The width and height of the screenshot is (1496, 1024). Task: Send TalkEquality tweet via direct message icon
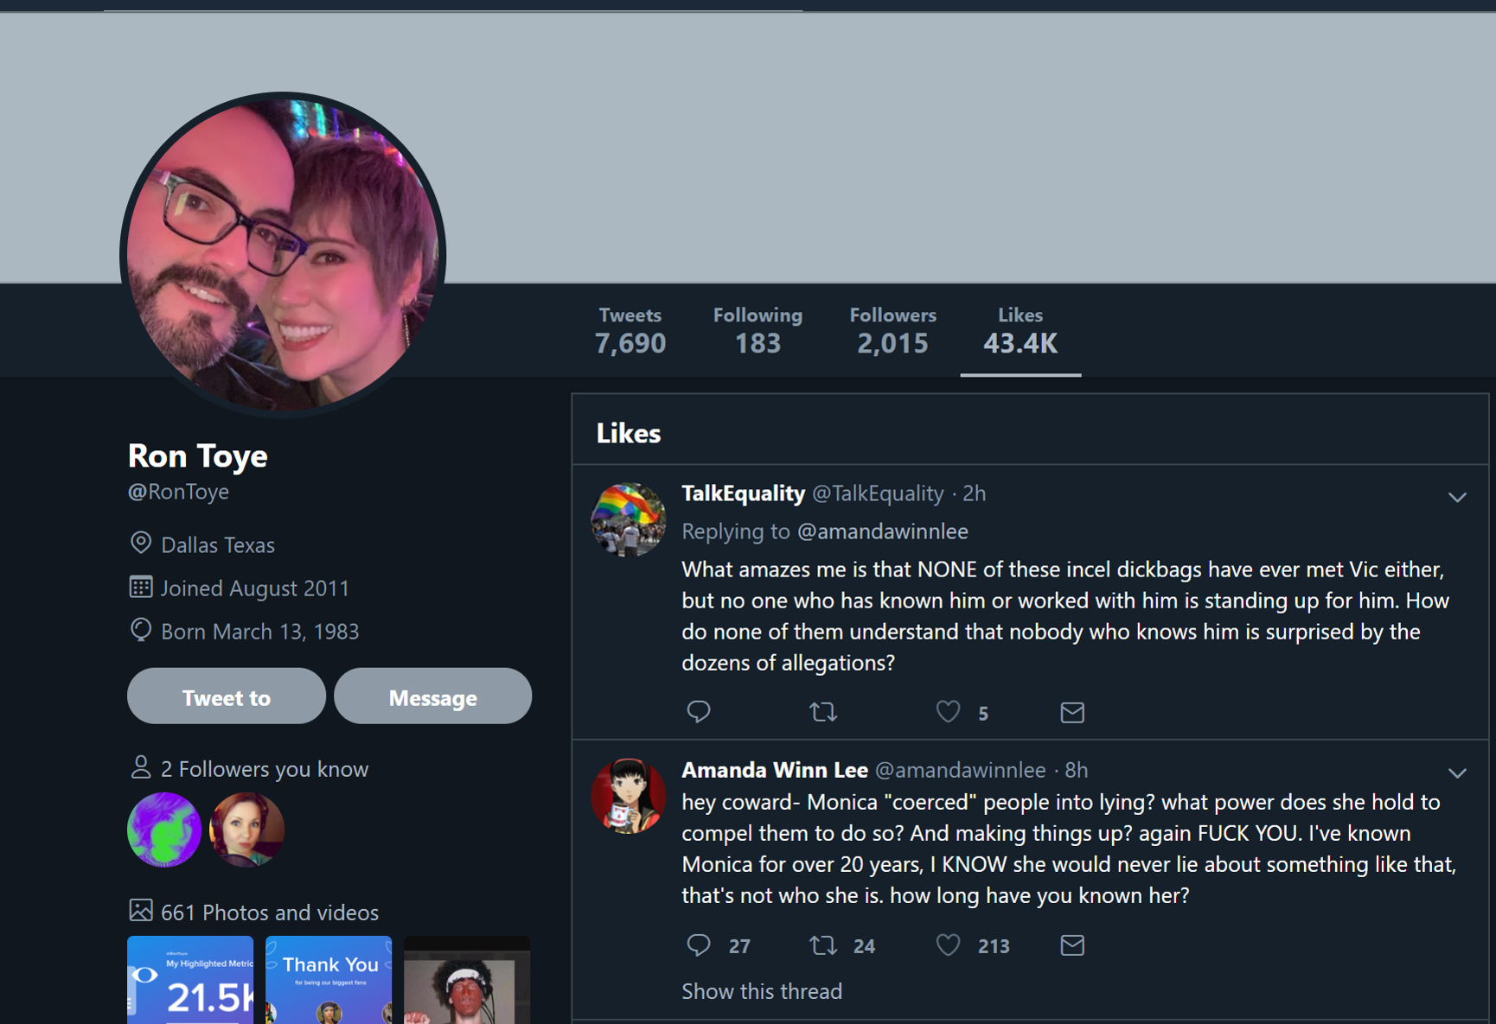(1072, 712)
